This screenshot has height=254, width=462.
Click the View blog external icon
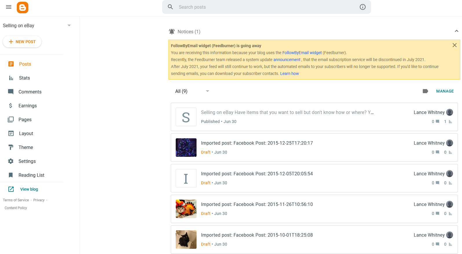point(11,189)
